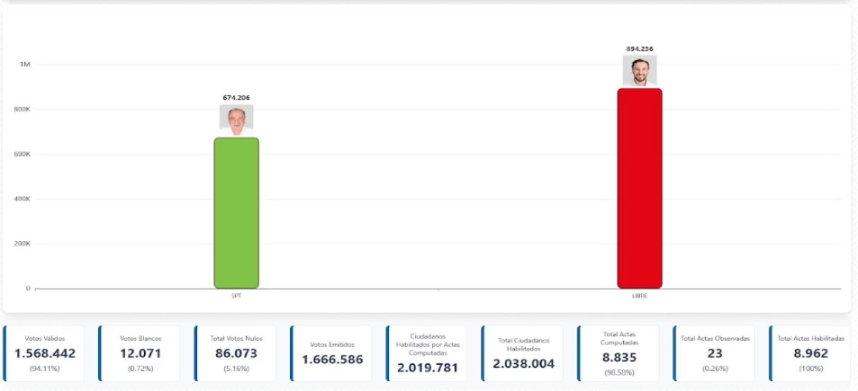Click the LIBRE label on the x-axis

tap(639, 296)
